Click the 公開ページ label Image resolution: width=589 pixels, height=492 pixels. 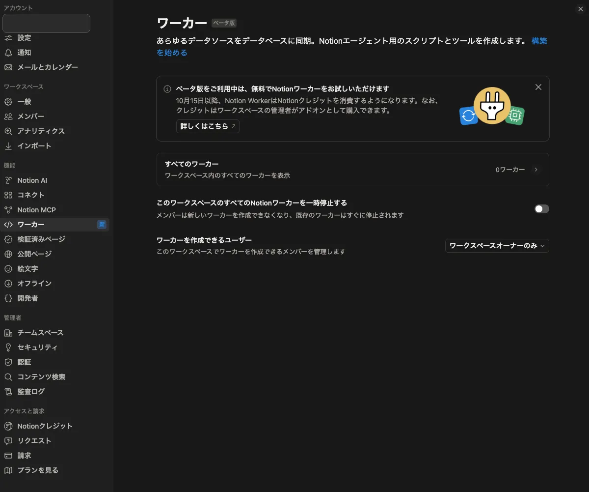(34, 254)
